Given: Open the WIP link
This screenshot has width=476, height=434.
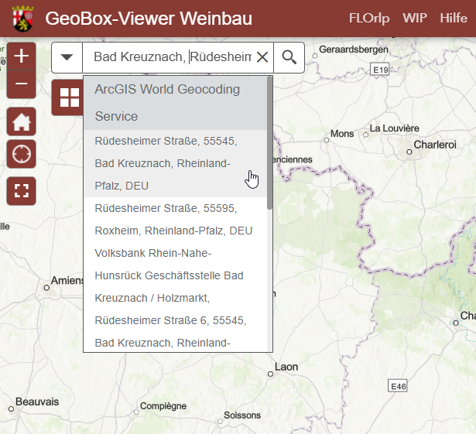Looking at the screenshot, I should [x=415, y=18].
